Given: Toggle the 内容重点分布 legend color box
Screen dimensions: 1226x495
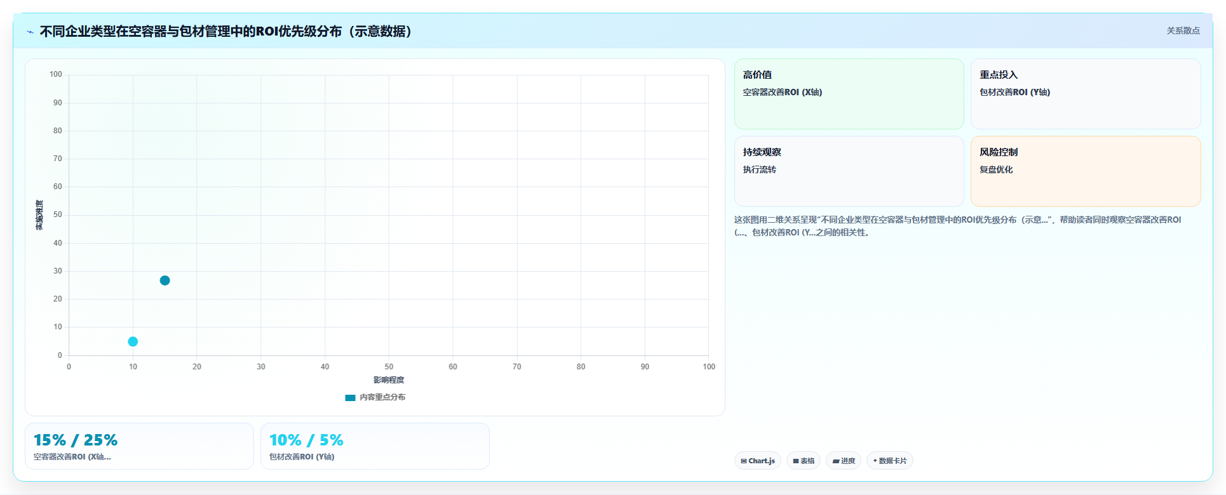Looking at the screenshot, I should coord(350,398).
